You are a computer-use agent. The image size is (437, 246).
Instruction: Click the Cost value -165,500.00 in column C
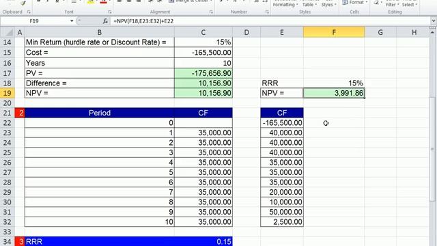coord(203,53)
